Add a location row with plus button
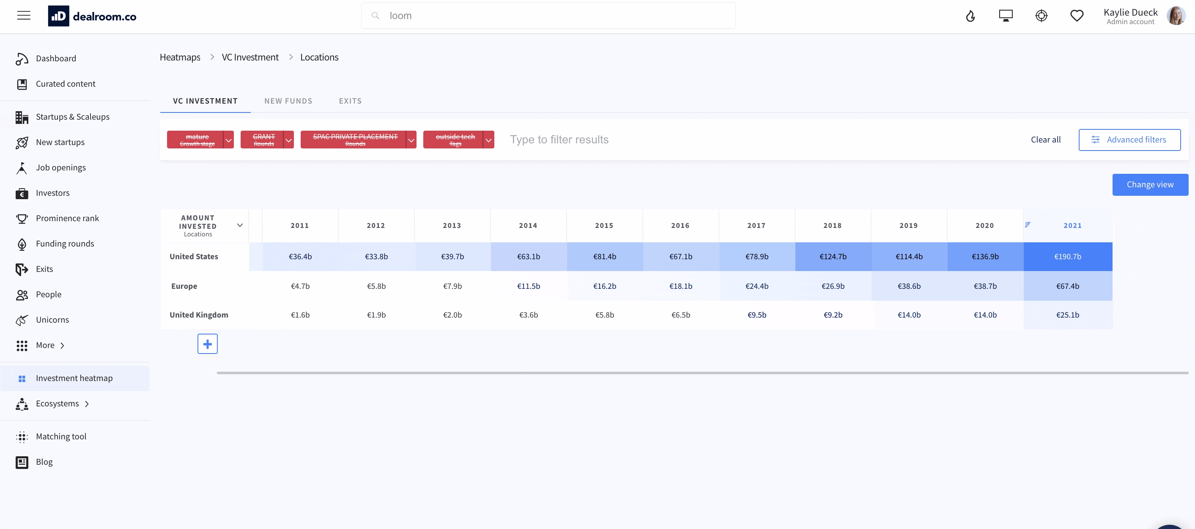The image size is (1195, 529). 207,344
